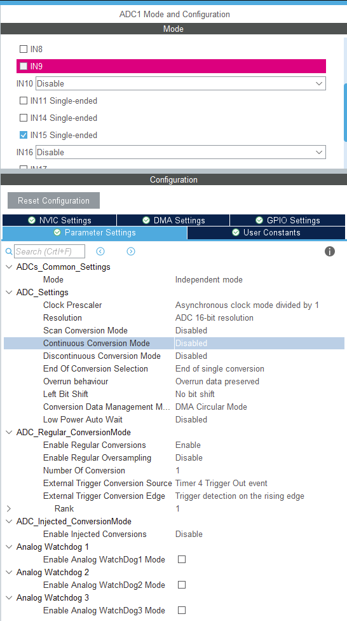
Task: Click the Mode panel vertical scrollbar
Action: pyautogui.click(x=346, y=112)
